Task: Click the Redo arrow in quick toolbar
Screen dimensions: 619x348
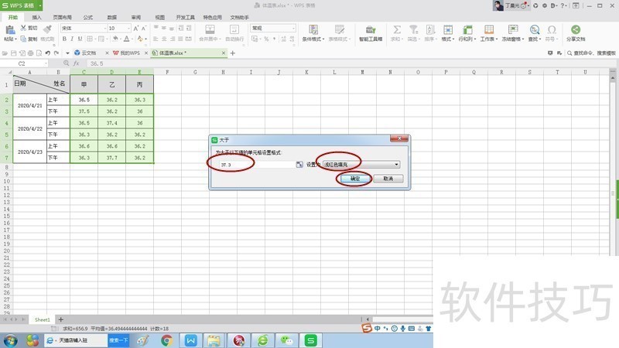Action: click(56, 53)
